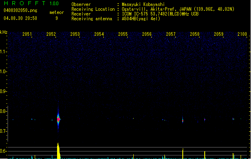Click the 1.0 kHz axis label

click(x=4, y=72)
